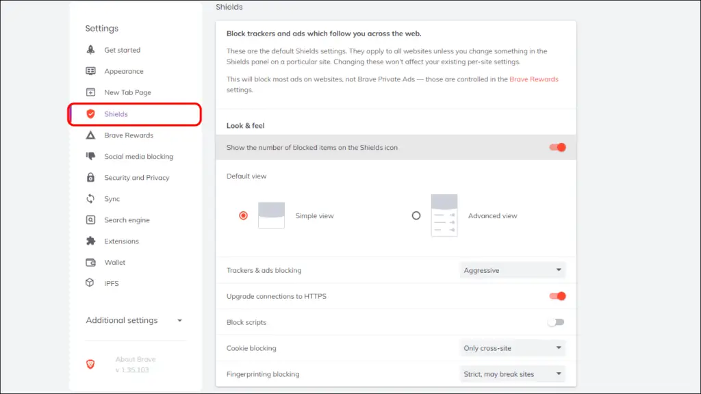Click the Advanced view label

click(493, 215)
